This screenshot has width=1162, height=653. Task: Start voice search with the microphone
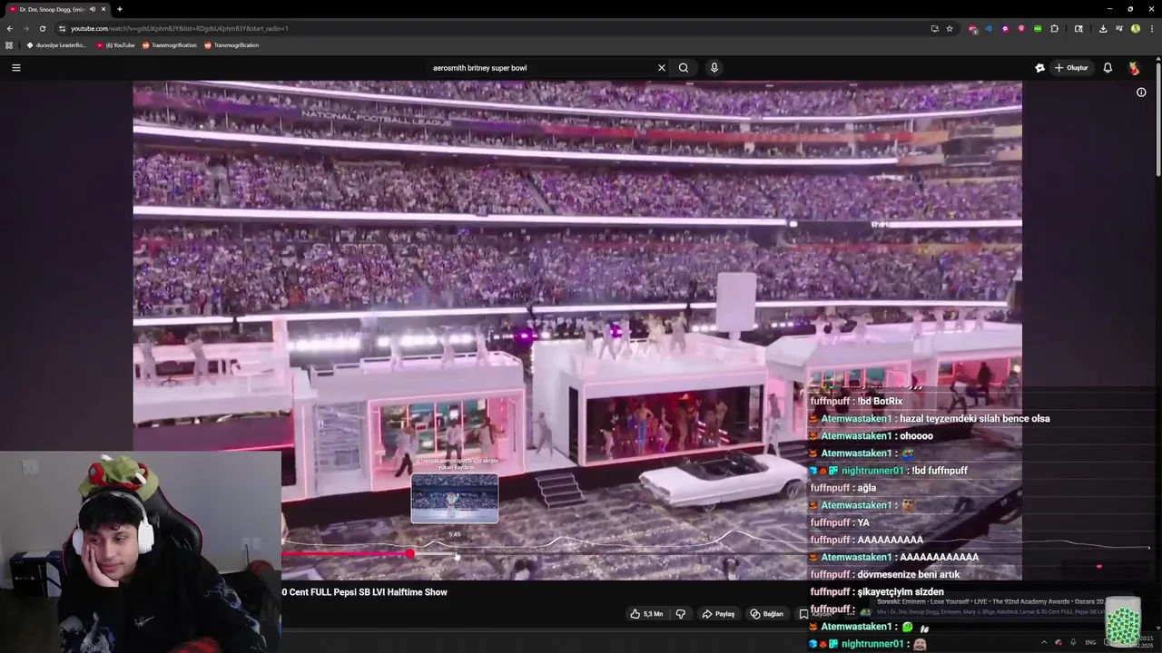click(714, 67)
